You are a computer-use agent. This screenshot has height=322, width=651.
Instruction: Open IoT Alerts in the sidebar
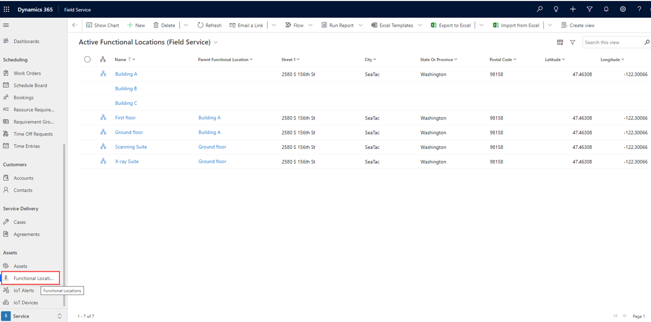point(24,291)
